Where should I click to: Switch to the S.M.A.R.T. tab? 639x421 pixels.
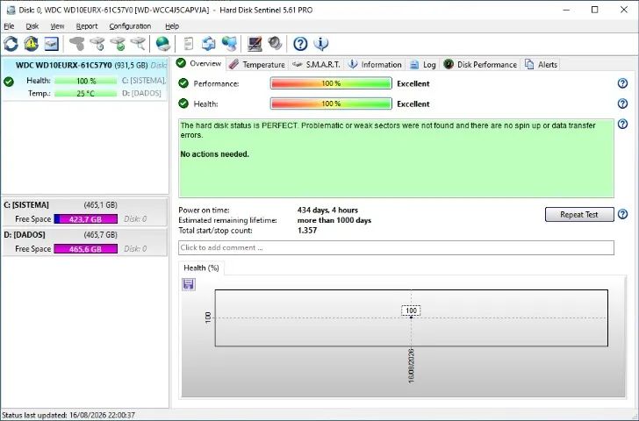click(x=317, y=64)
